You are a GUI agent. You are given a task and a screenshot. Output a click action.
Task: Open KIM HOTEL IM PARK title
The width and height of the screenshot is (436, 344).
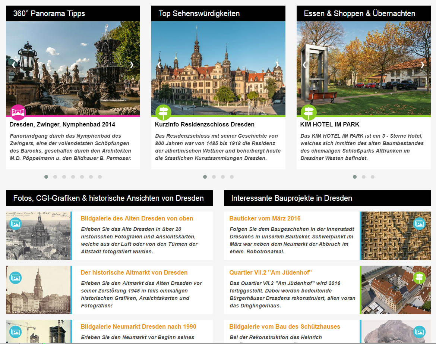[x=329, y=124]
